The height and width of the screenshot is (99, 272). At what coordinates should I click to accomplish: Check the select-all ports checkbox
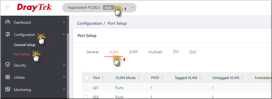pos(86,78)
